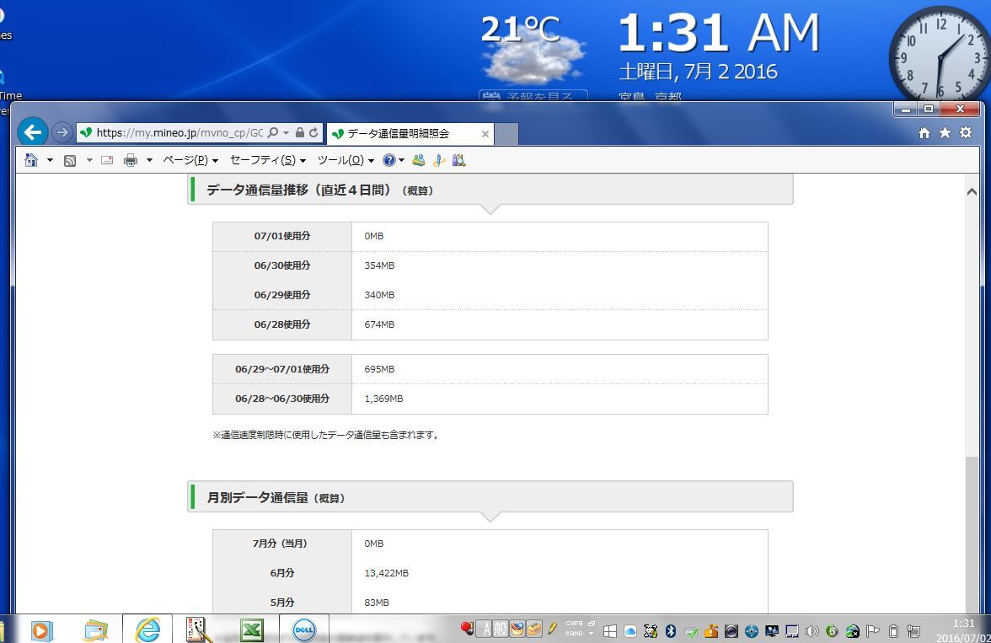Click the address bar with my.mineo.jp URL
The image size is (991, 643).
point(179,133)
